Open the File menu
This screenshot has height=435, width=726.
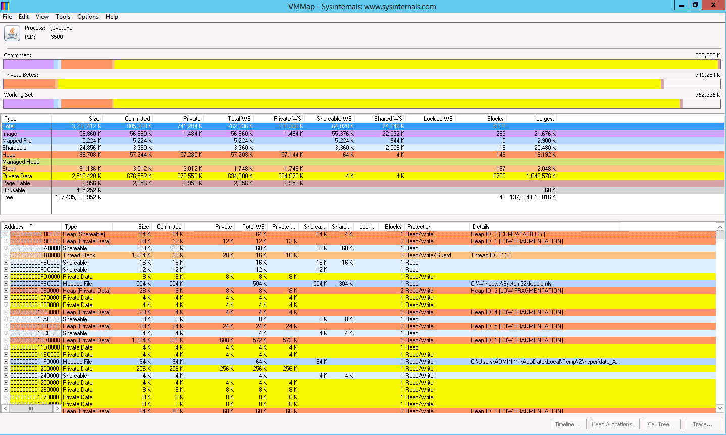click(x=7, y=17)
